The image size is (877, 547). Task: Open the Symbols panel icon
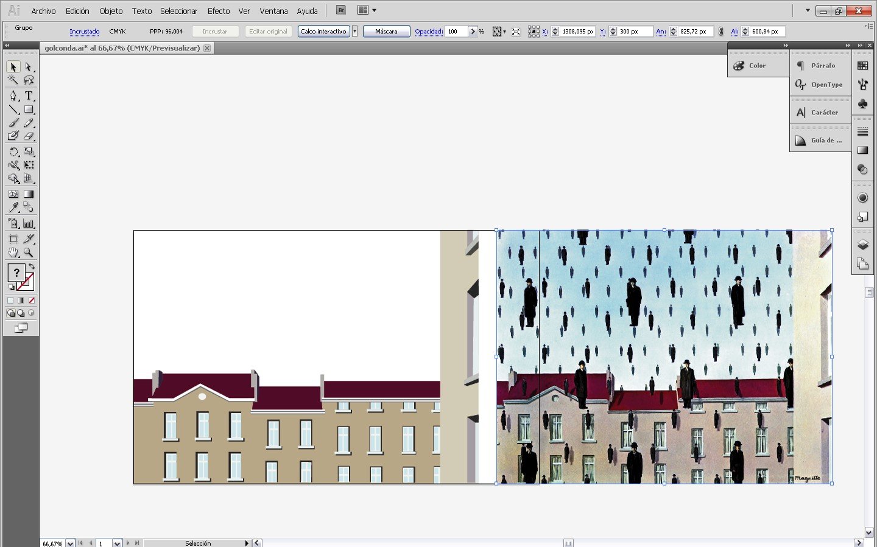tap(862, 104)
